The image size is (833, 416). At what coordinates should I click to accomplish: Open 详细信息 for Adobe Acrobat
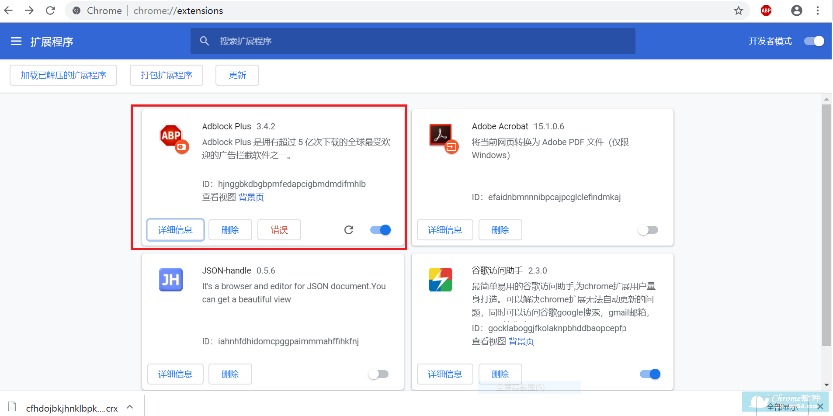click(445, 230)
